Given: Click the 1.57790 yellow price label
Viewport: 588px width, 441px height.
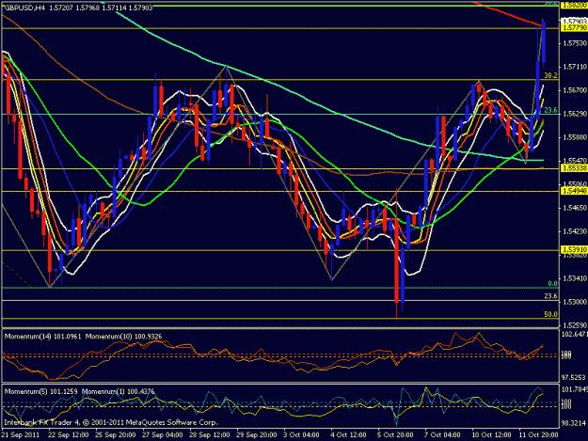Looking at the screenshot, I should pyautogui.click(x=574, y=28).
